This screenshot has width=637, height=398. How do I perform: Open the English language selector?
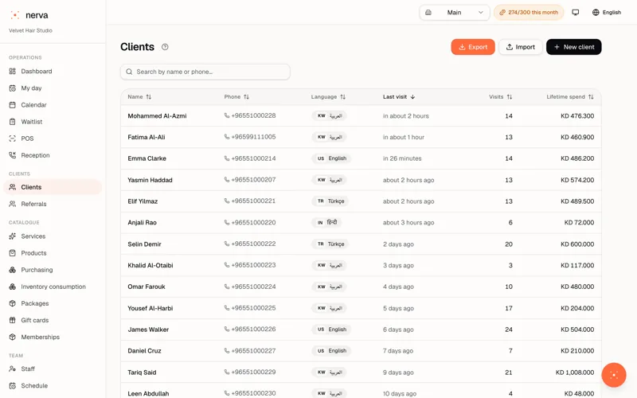tap(607, 13)
